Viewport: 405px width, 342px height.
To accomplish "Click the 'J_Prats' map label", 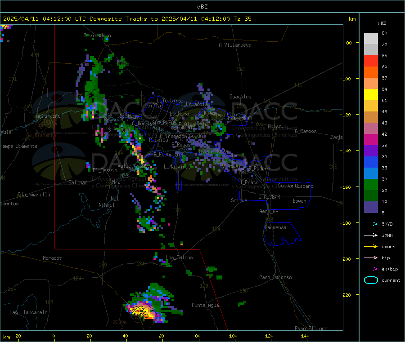I will (249, 182).
